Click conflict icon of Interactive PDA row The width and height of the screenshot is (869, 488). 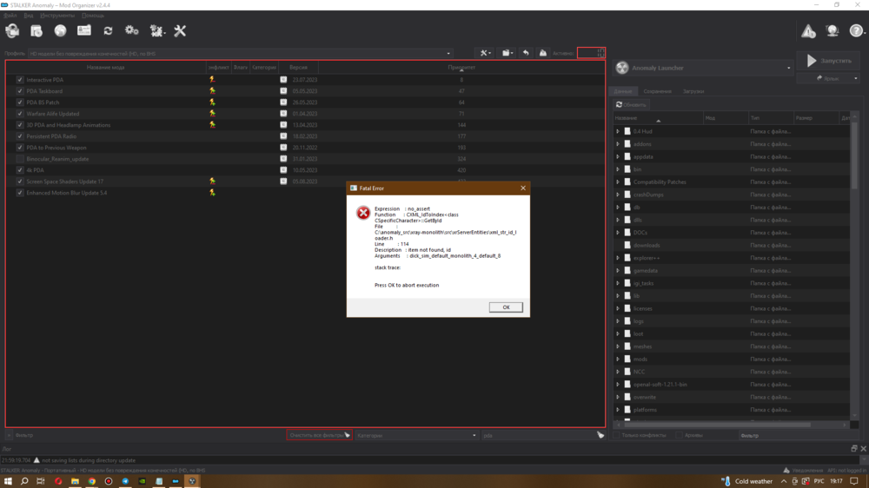tap(212, 80)
